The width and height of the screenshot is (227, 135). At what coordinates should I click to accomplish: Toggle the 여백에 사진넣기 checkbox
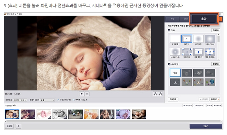(74, 100)
